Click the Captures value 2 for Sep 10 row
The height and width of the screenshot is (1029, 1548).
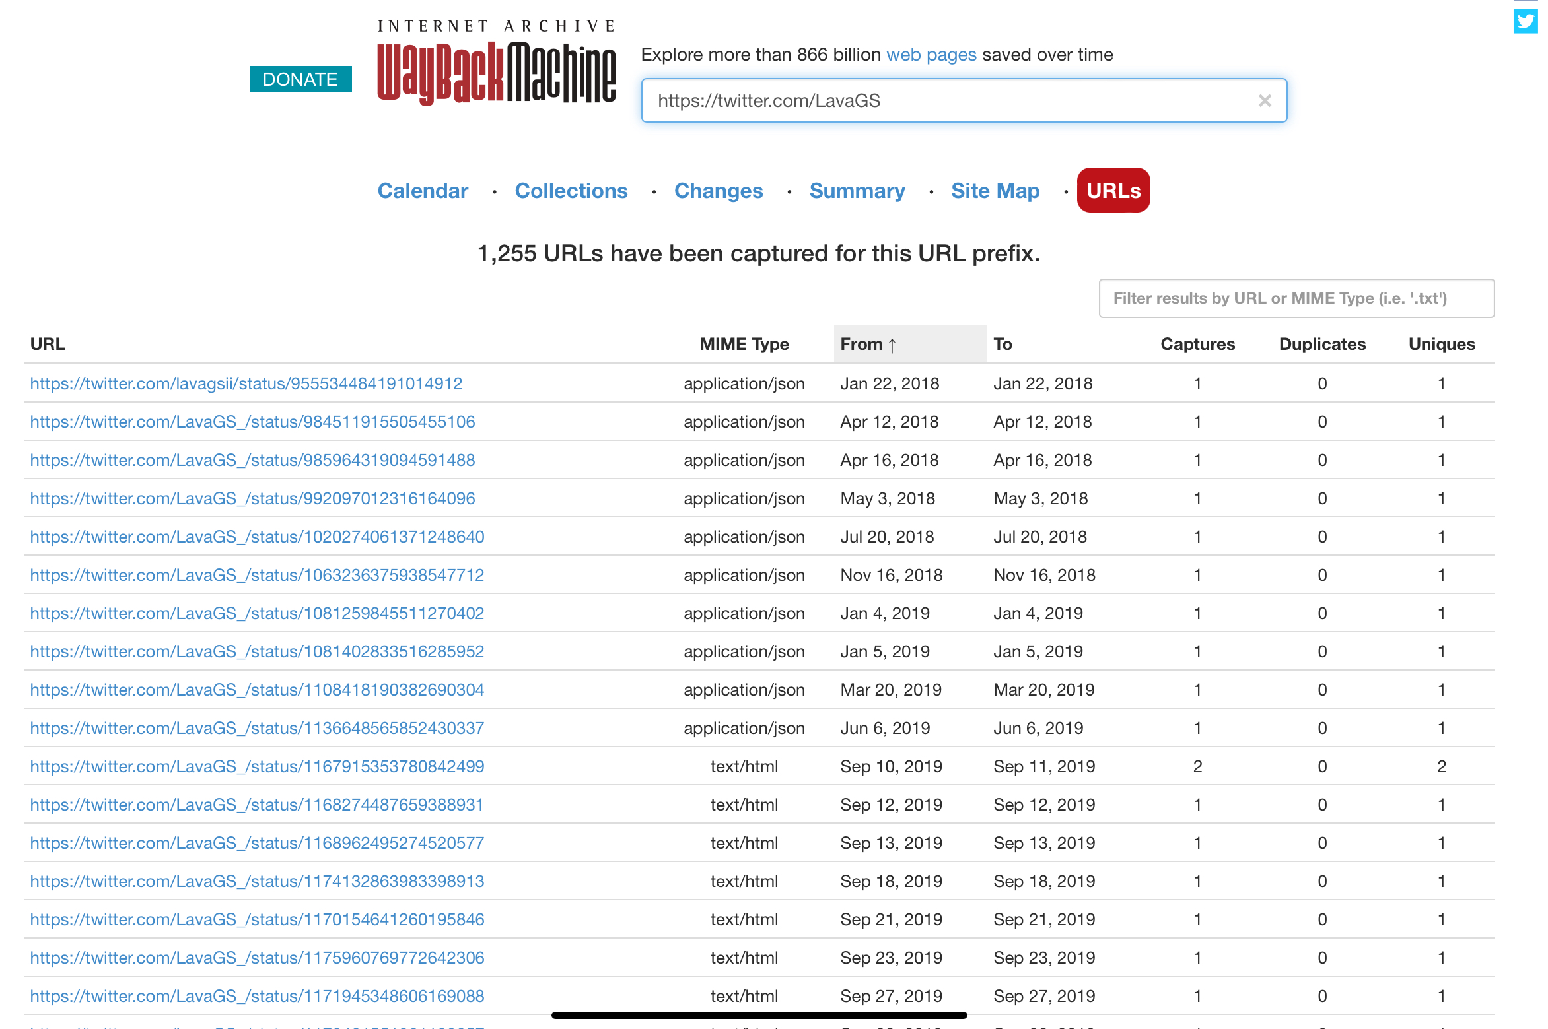click(x=1197, y=766)
